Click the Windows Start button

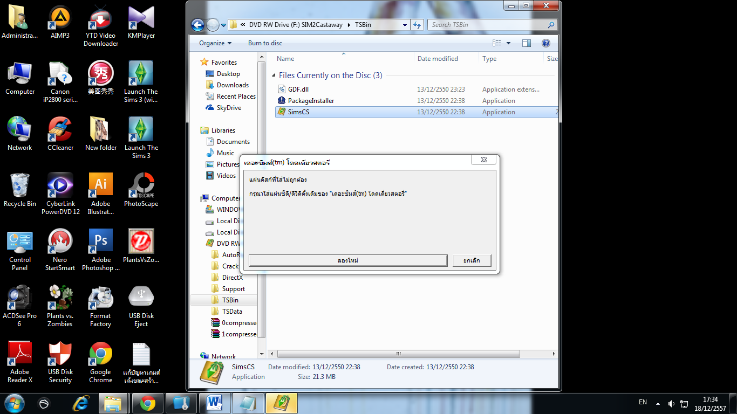click(x=14, y=403)
